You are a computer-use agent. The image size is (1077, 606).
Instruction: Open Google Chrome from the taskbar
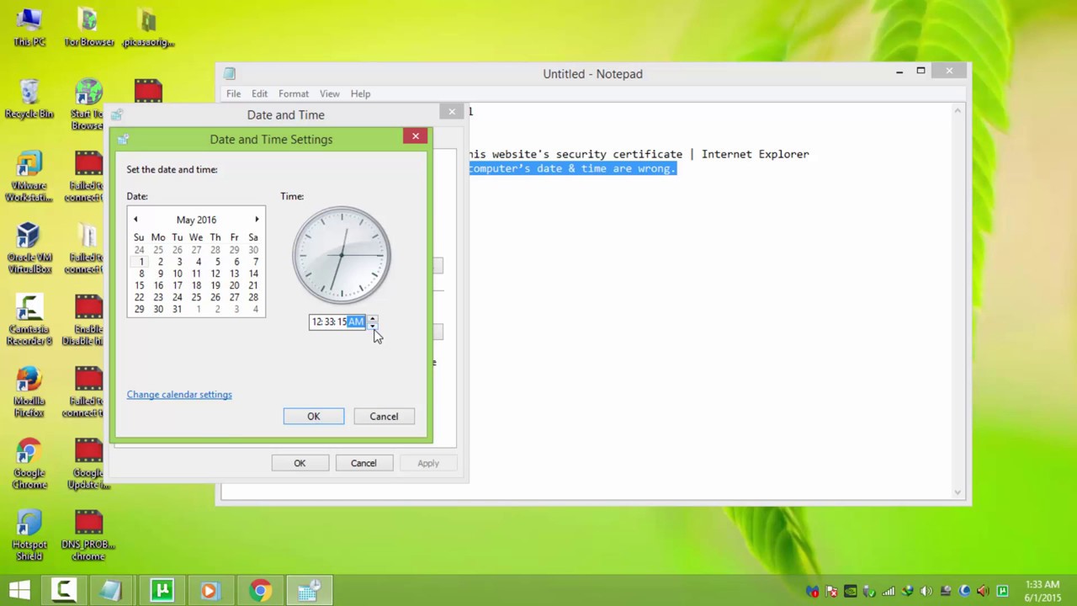point(260,591)
